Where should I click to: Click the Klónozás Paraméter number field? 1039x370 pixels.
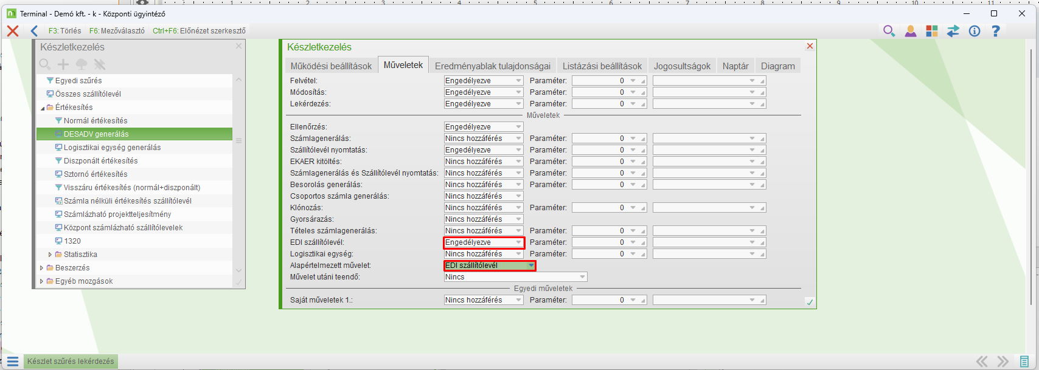[x=609, y=208]
